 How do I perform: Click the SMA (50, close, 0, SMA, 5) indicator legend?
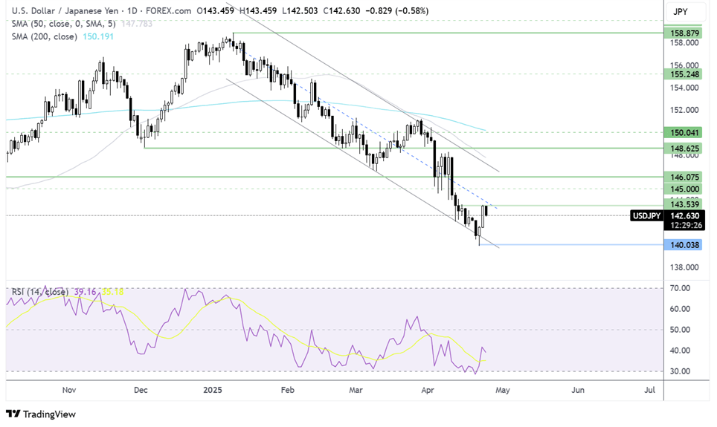(63, 23)
